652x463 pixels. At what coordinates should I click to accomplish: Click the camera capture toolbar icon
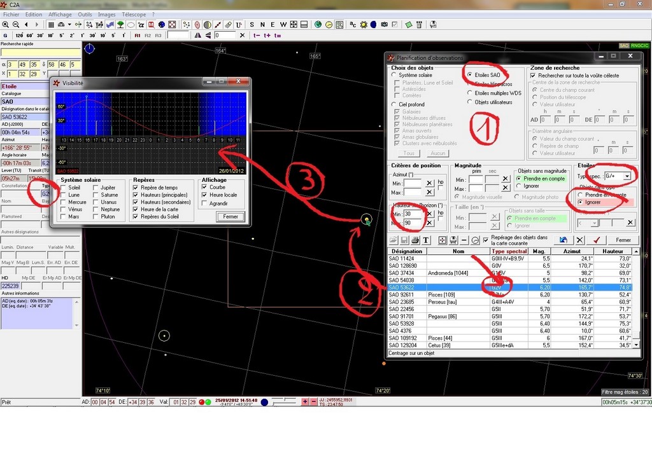(x=384, y=25)
